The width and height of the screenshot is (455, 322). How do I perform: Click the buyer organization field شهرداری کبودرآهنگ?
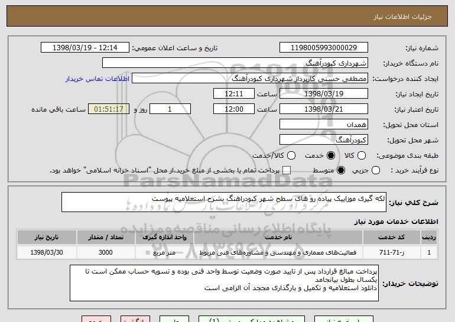(235, 63)
